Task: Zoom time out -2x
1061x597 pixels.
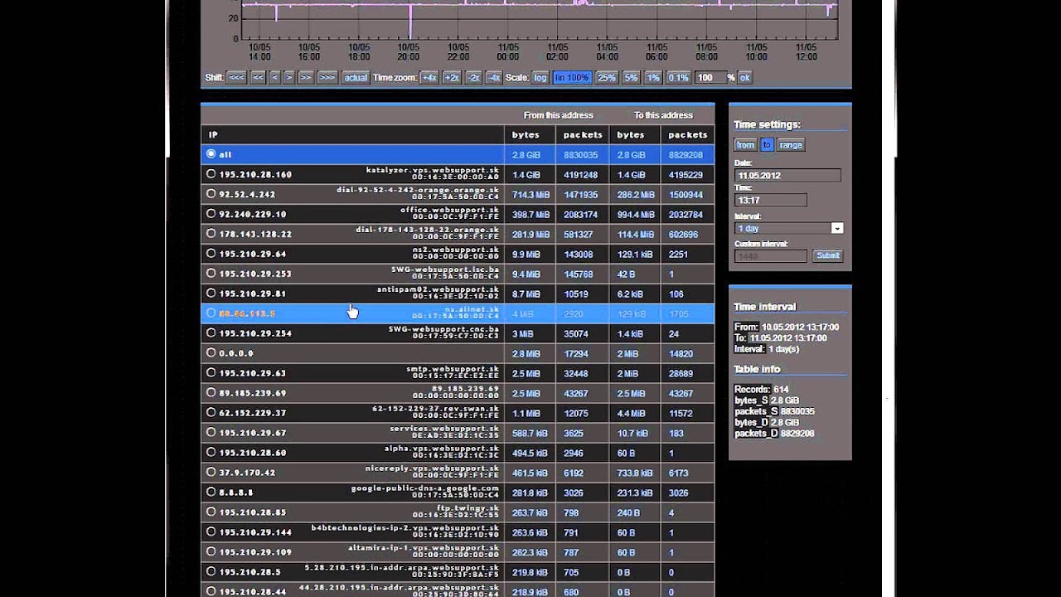Action: (473, 77)
